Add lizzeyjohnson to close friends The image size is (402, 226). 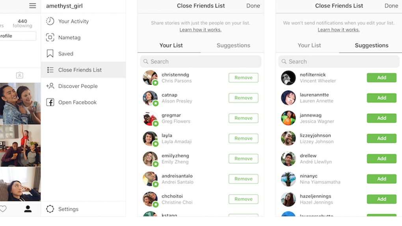click(382, 138)
